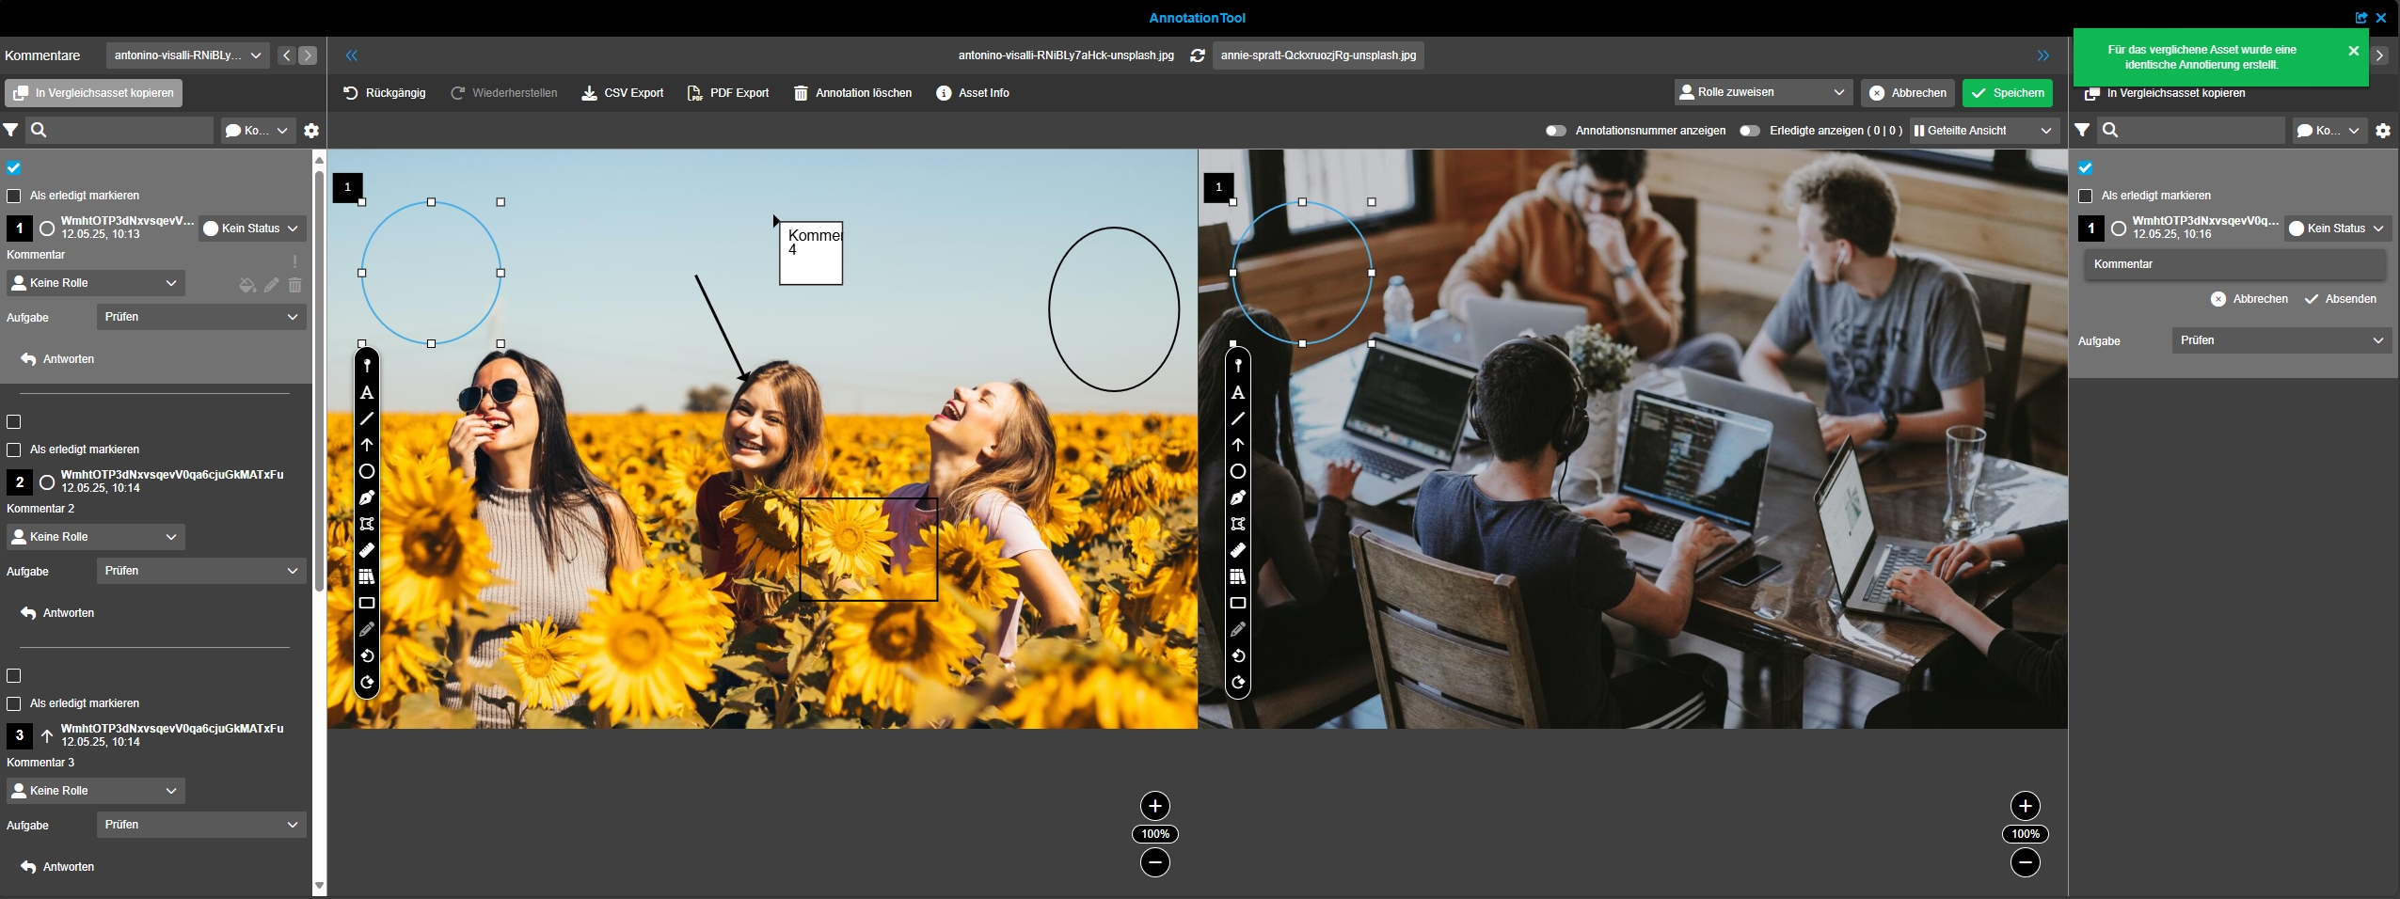This screenshot has width=2400, height=899.
Task: Open the Rolle zuweisen dropdown
Action: click(x=1762, y=92)
